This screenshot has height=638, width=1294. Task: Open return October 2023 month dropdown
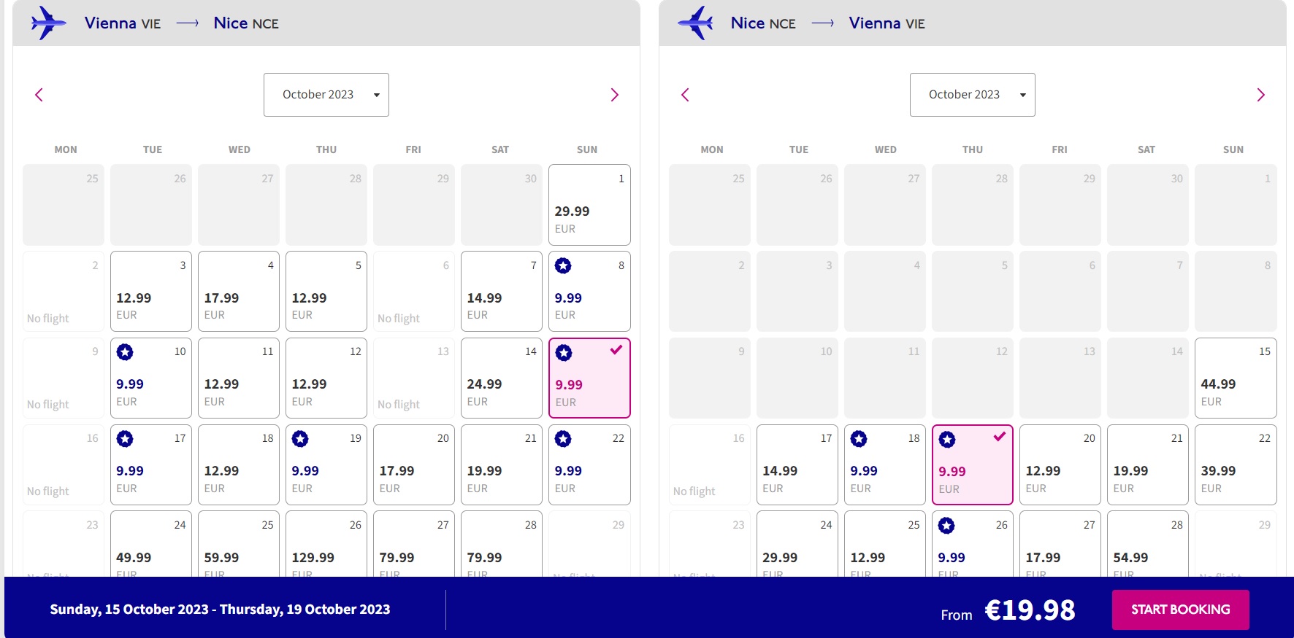(973, 95)
